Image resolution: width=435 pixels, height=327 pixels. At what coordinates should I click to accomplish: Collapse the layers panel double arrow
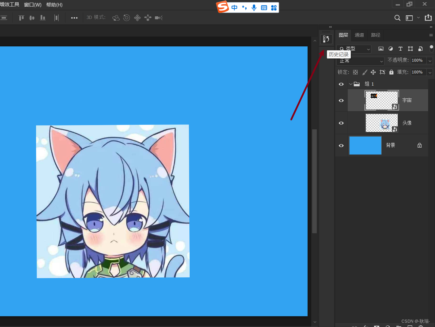(x=431, y=27)
